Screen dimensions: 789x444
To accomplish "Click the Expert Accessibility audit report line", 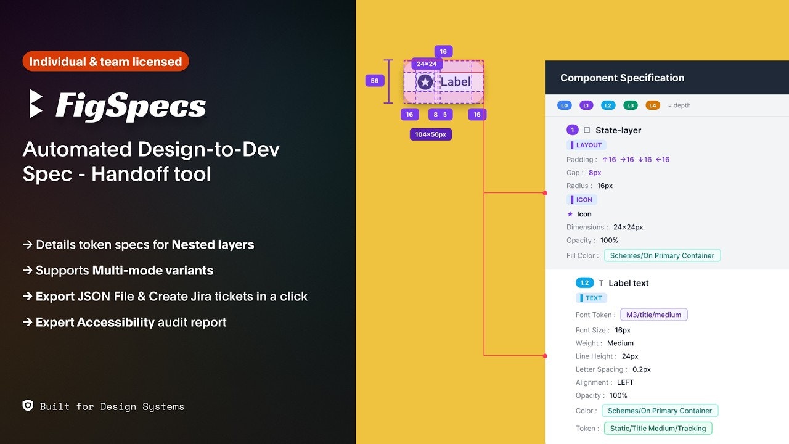I will tap(125, 323).
